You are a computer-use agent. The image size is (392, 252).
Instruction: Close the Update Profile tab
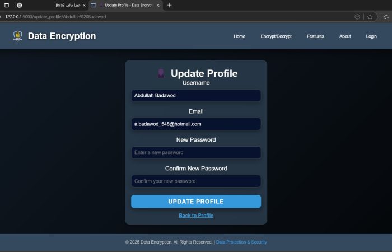(x=158, y=5)
